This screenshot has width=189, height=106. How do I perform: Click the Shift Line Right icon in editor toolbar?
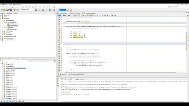point(105,16)
